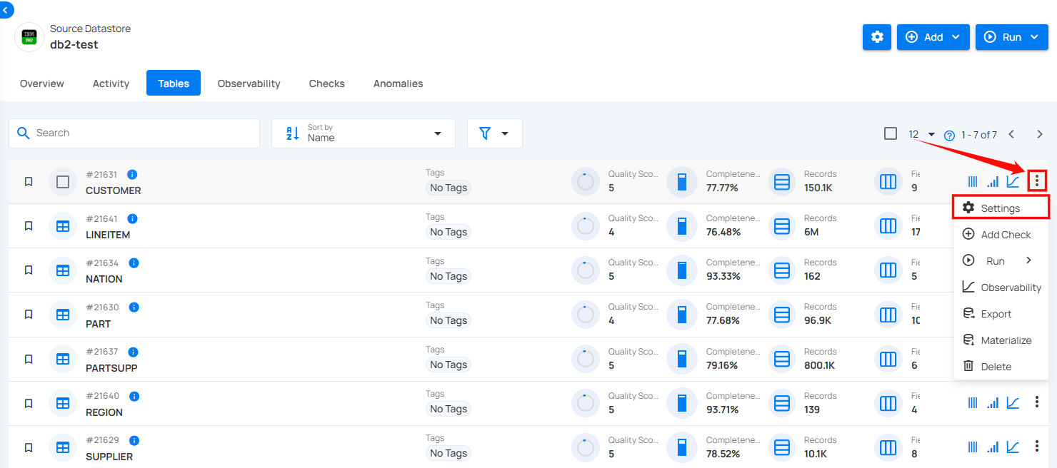Click the pagination help question icon
1057x468 pixels.
tap(949, 135)
